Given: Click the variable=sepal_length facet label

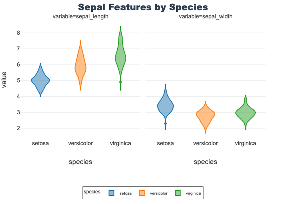Looking at the screenshot, I should tap(80, 17).
